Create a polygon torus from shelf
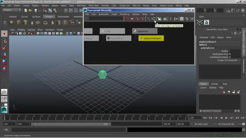Image resolution: width=246 pixels, height=138 pixels. coord(45,23)
